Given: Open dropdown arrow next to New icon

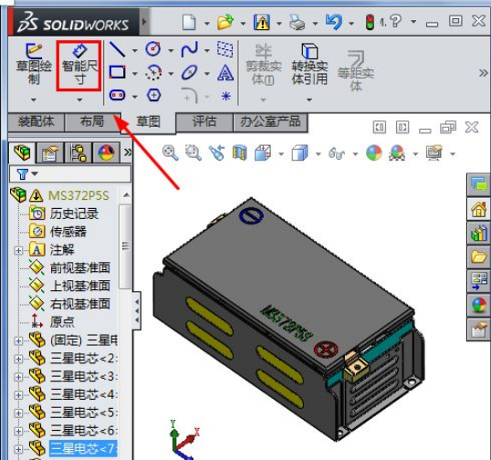Looking at the screenshot, I should click(207, 23).
